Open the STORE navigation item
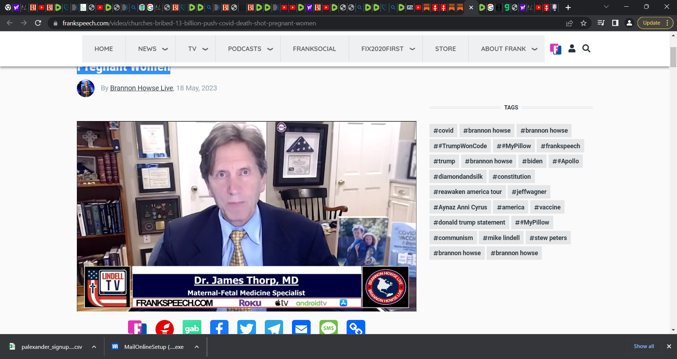The image size is (677, 359). 445,49
